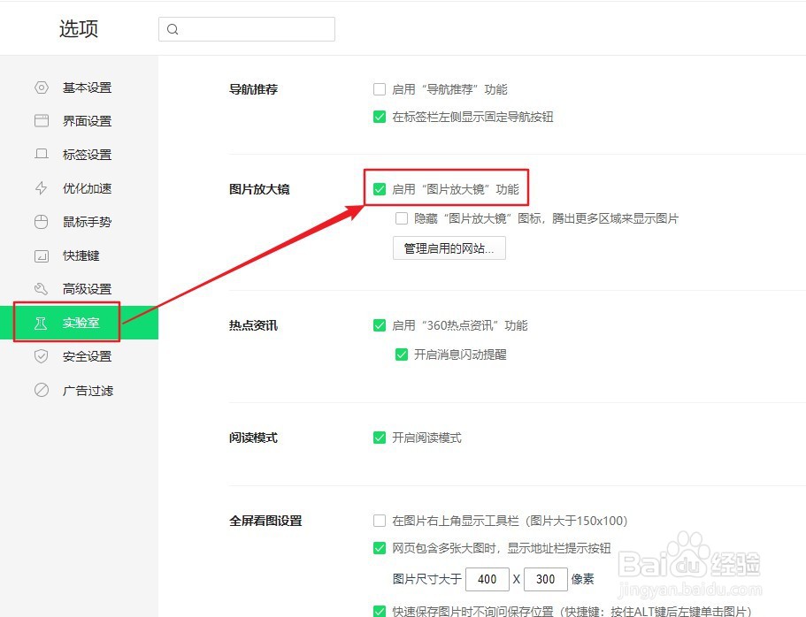
Task: Click the 全屏看图设置 section heading
Action: click(x=265, y=521)
